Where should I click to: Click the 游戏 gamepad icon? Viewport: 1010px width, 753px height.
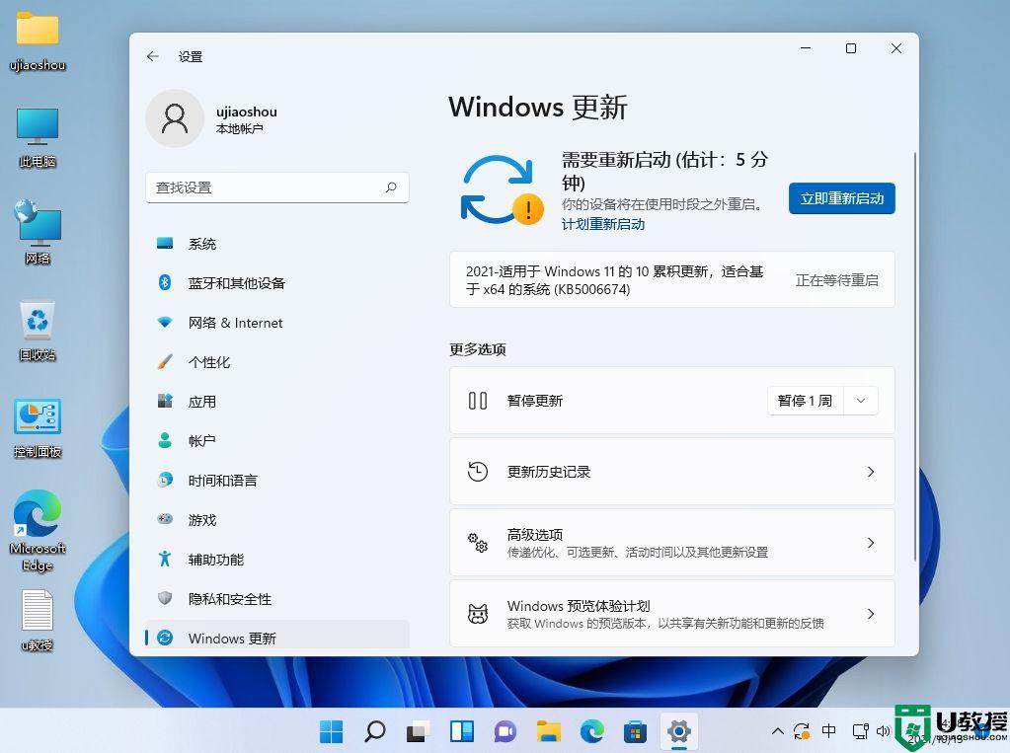(165, 519)
